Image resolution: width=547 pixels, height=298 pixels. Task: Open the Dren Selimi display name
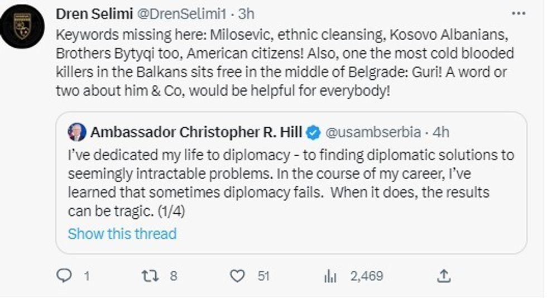pos(94,13)
